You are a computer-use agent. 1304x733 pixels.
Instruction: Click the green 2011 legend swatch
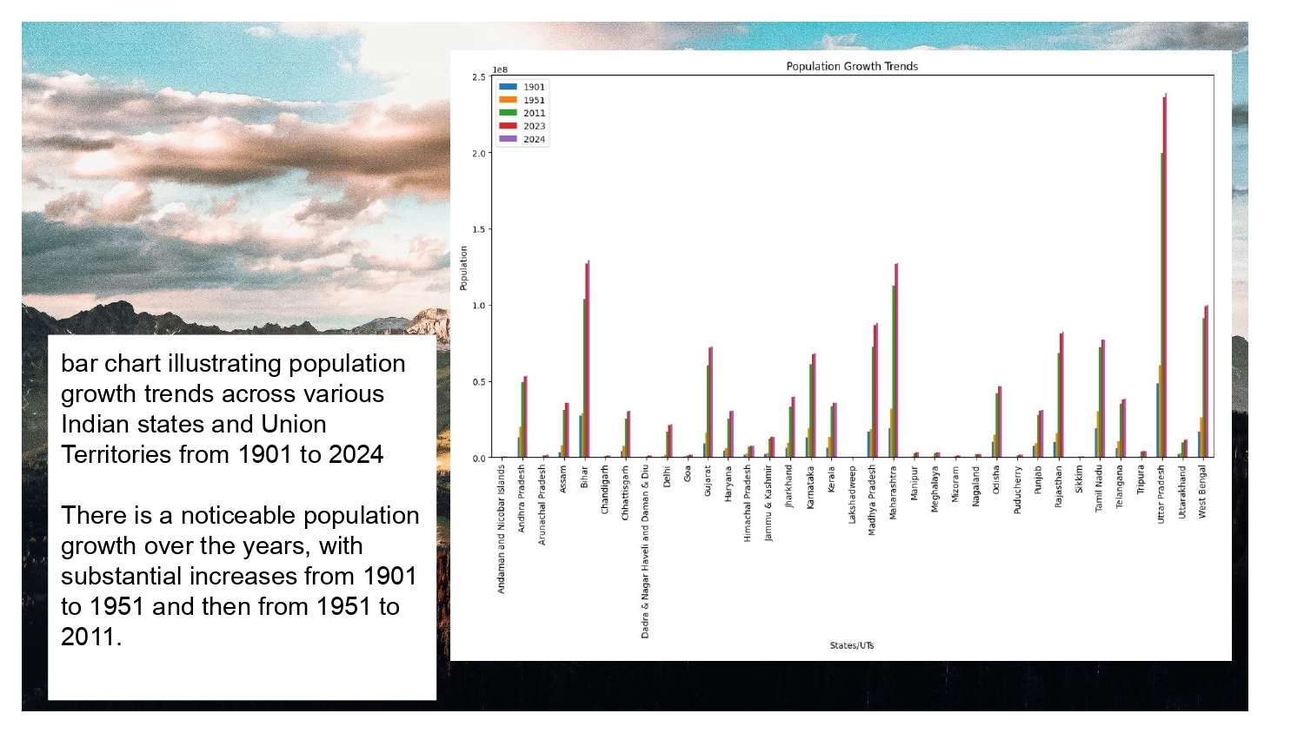[508, 113]
